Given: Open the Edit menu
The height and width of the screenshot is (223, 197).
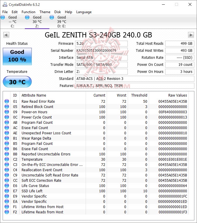Looking at the screenshot, I should (x=15, y=12).
